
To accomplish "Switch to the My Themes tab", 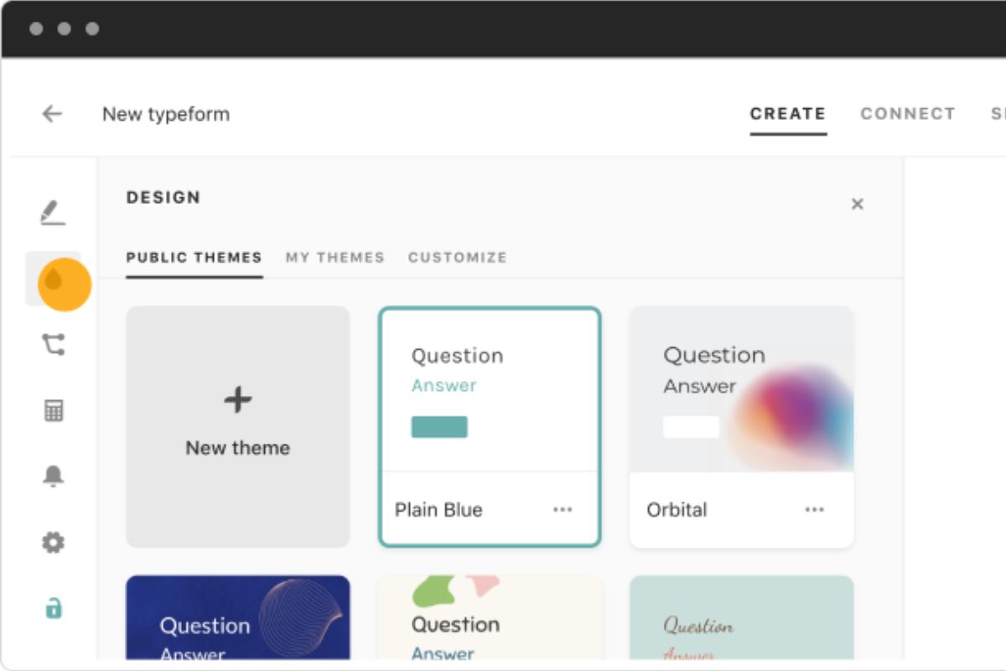I will tap(336, 257).
